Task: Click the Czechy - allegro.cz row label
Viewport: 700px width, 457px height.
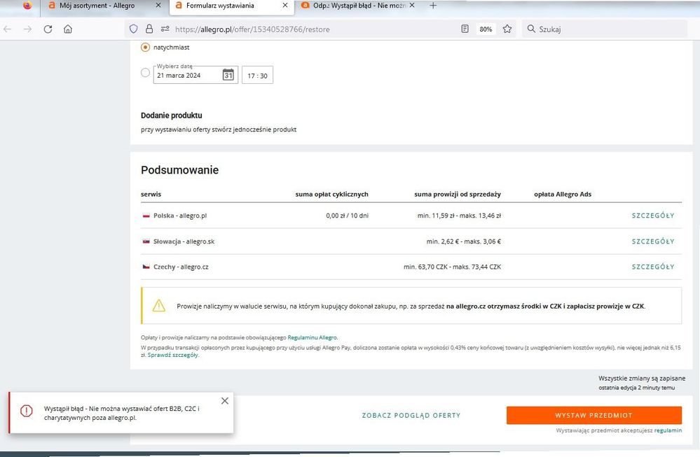Action: pyautogui.click(x=181, y=267)
